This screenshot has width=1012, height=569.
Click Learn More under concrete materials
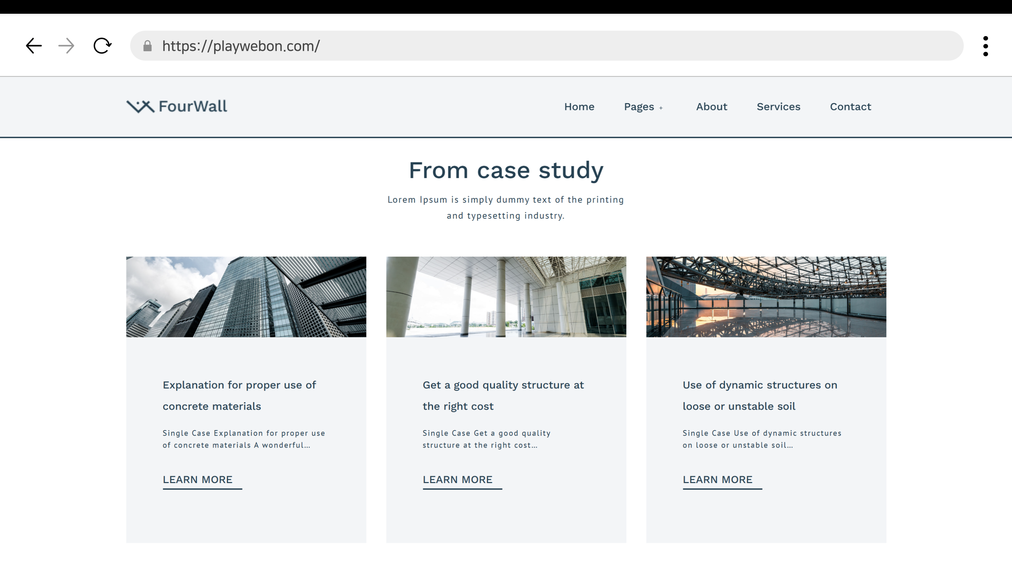point(198,479)
